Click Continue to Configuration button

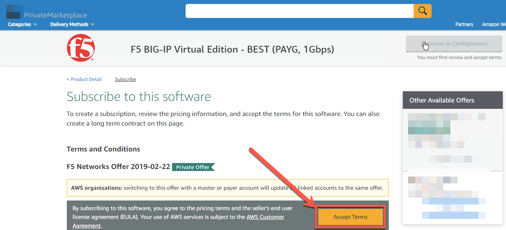(x=454, y=44)
